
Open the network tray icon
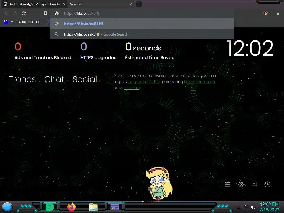click(247, 207)
